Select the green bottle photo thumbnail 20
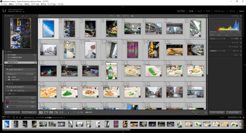This screenshot has height=133, width=246. [x=112, y=71]
